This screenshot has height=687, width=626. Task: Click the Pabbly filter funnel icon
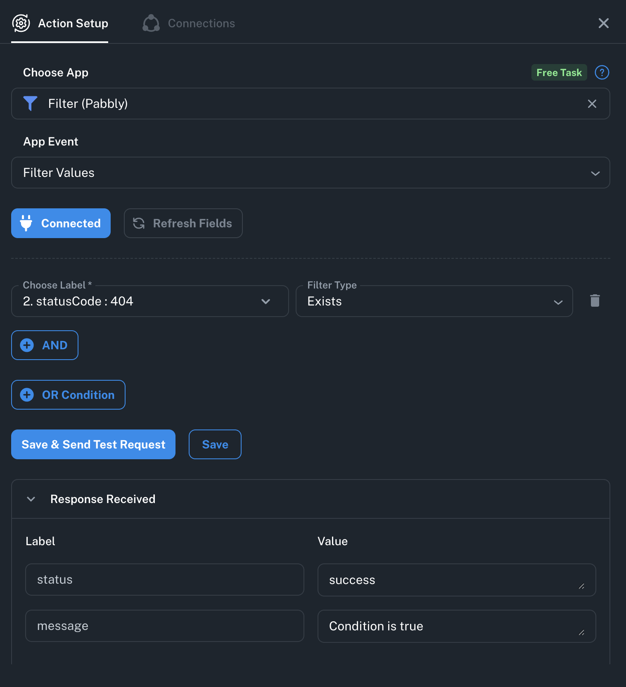coord(30,103)
